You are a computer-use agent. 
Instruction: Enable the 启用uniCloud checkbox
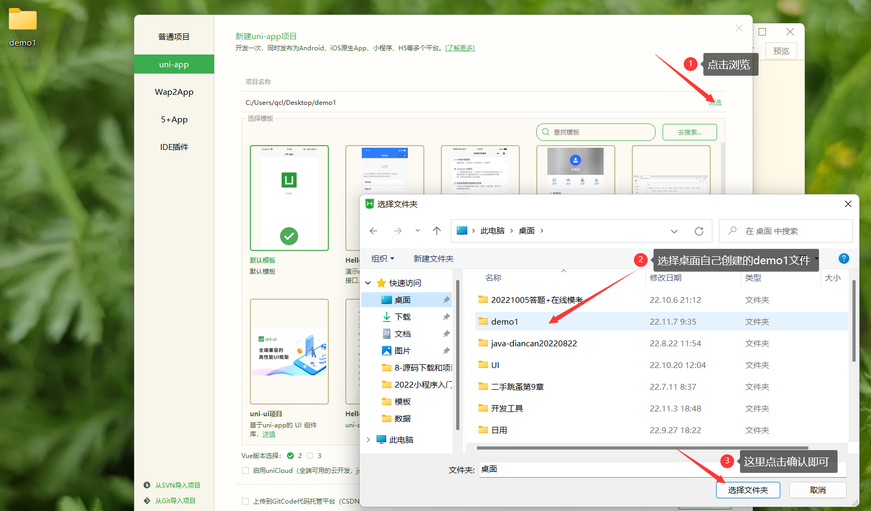(245, 470)
